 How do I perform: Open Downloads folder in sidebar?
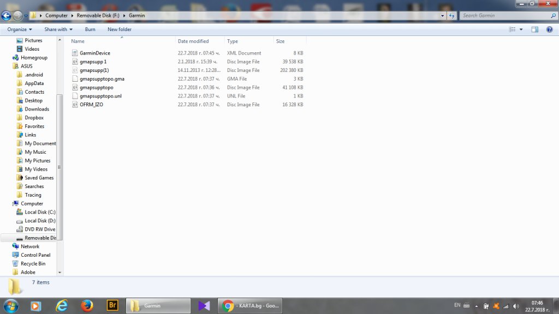[37, 109]
